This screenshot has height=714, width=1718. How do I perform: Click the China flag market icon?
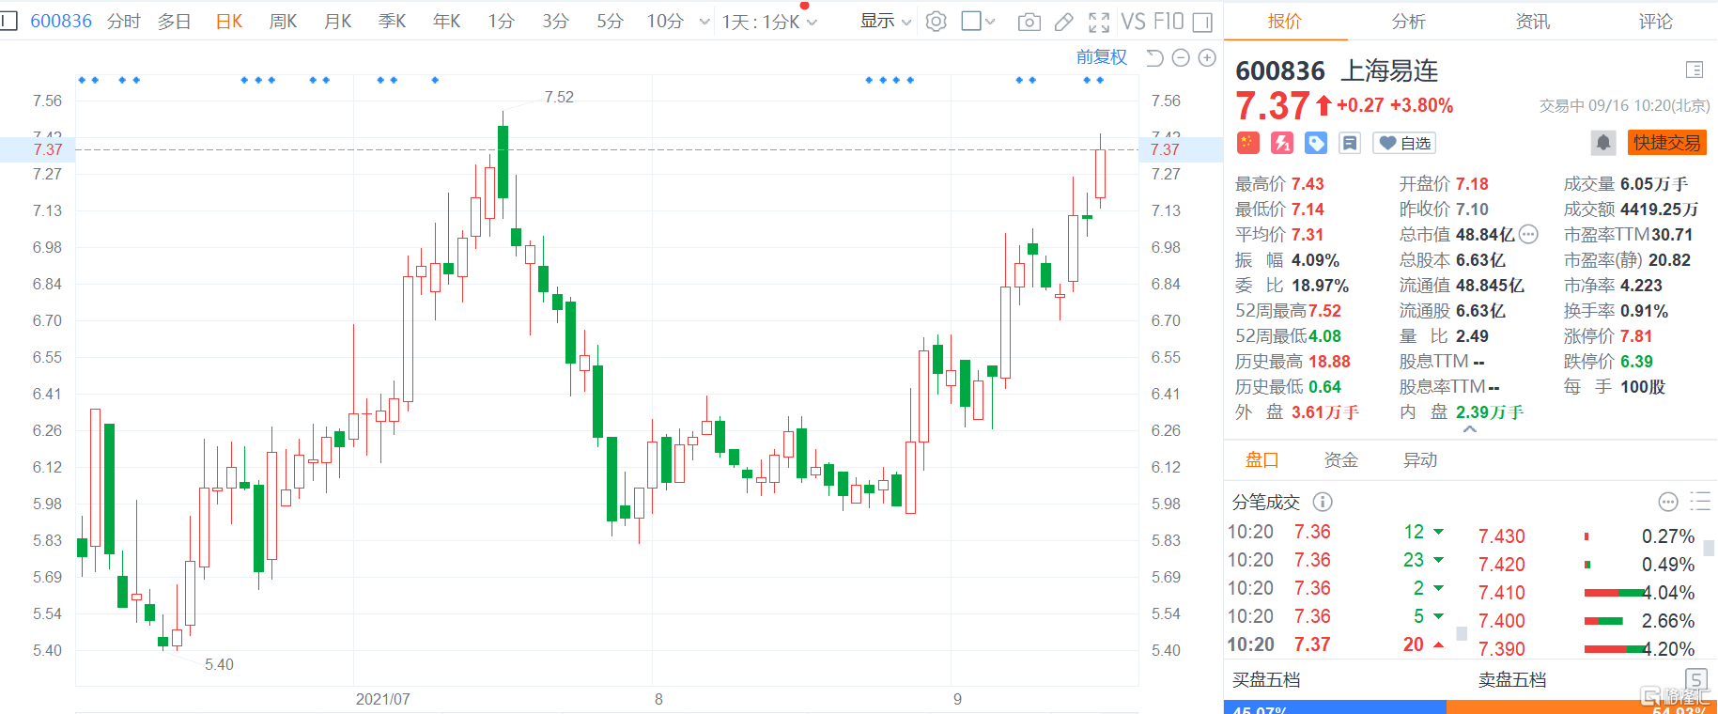1247,143
